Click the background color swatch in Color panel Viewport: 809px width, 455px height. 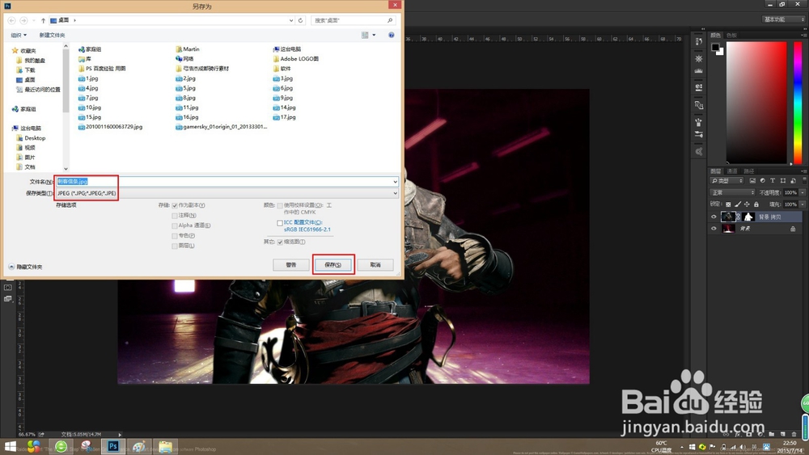click(x=721, y=52)
